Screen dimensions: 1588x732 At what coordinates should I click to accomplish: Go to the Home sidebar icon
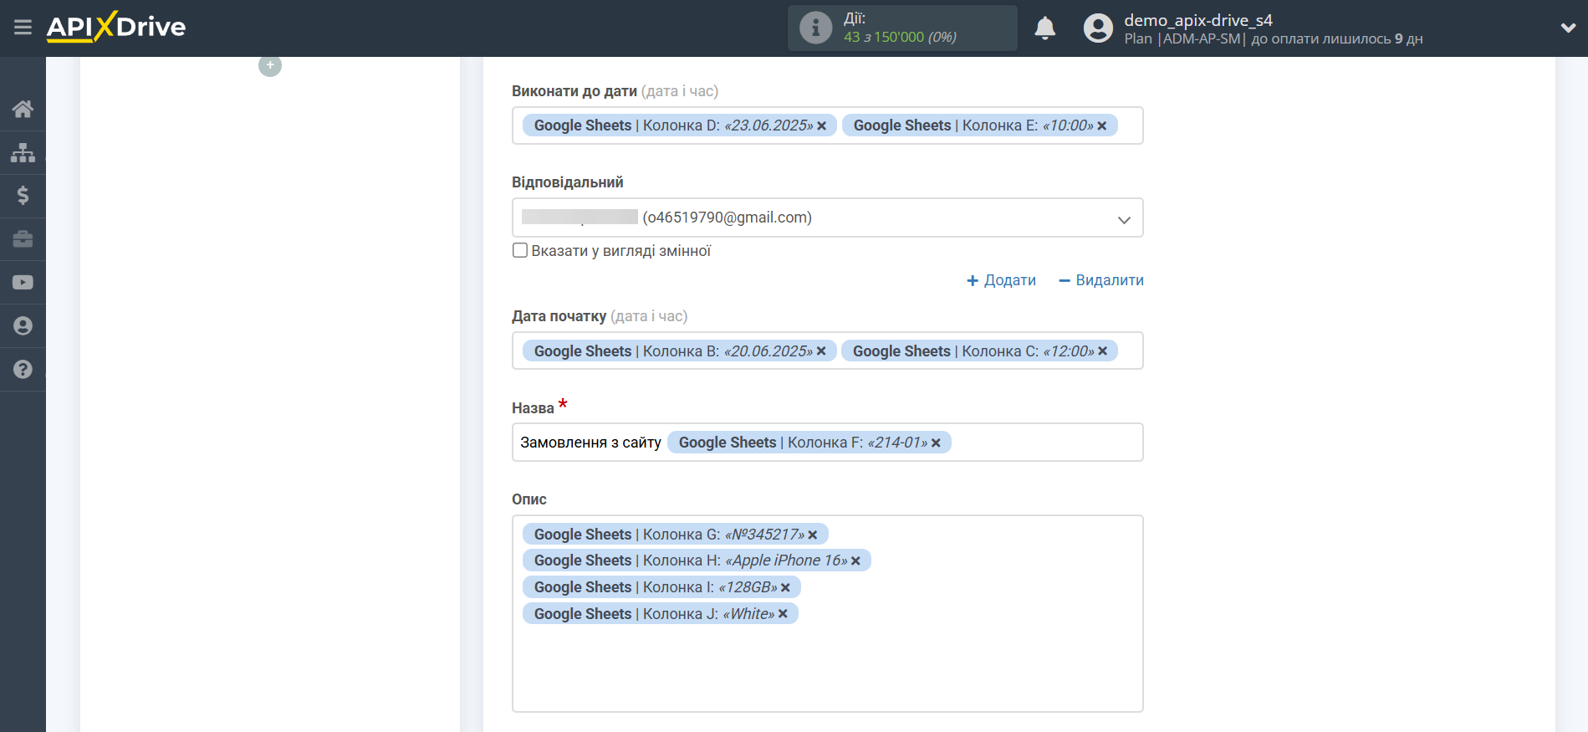point(23,109)
